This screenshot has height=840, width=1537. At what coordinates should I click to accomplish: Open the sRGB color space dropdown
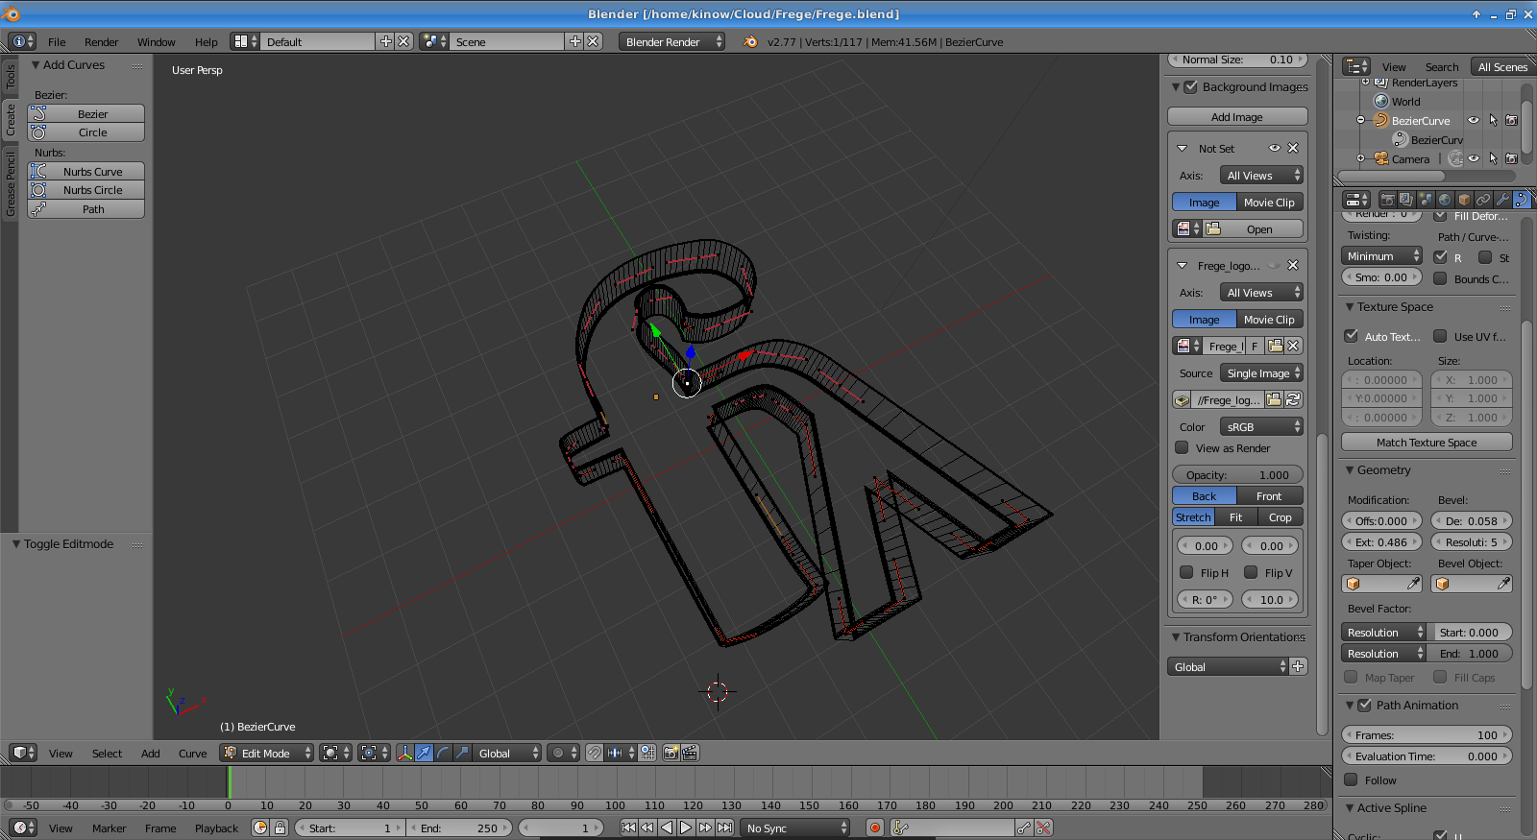coord(1261,426)
